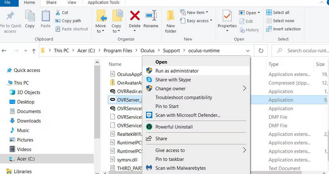
Task: Click Oculus in the address bar
Action: tap(148, 51)
